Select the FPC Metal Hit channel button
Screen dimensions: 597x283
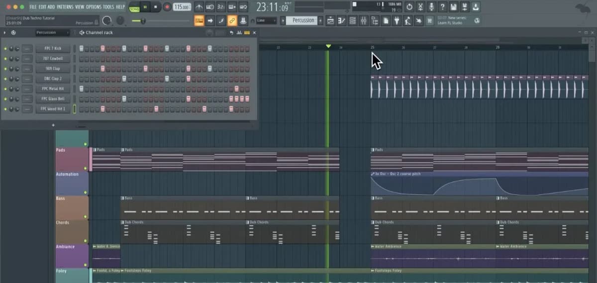pos(52,89)
